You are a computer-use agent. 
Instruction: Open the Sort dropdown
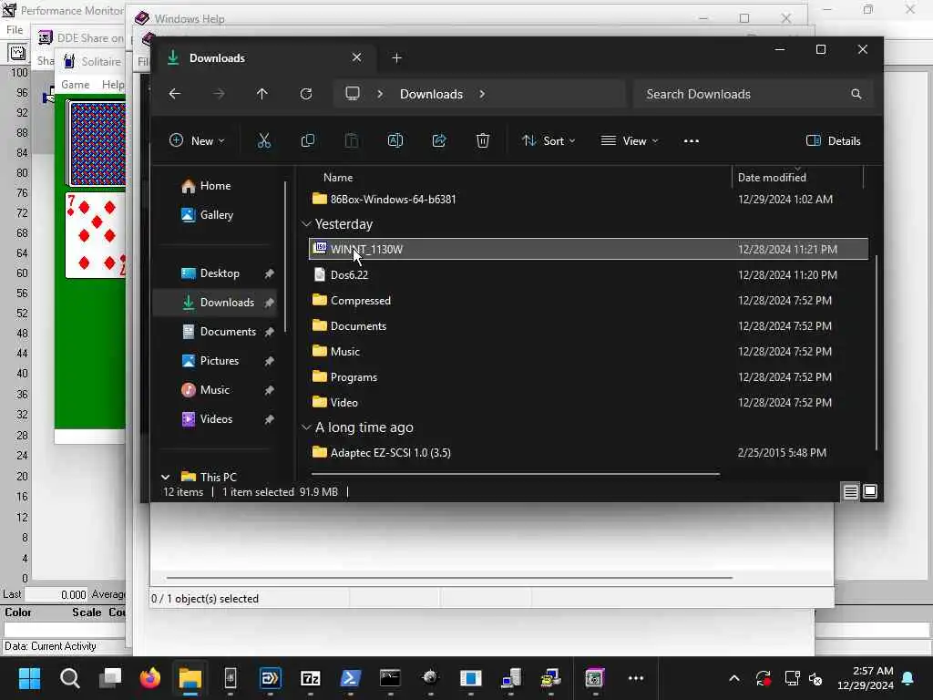point(548,141)
